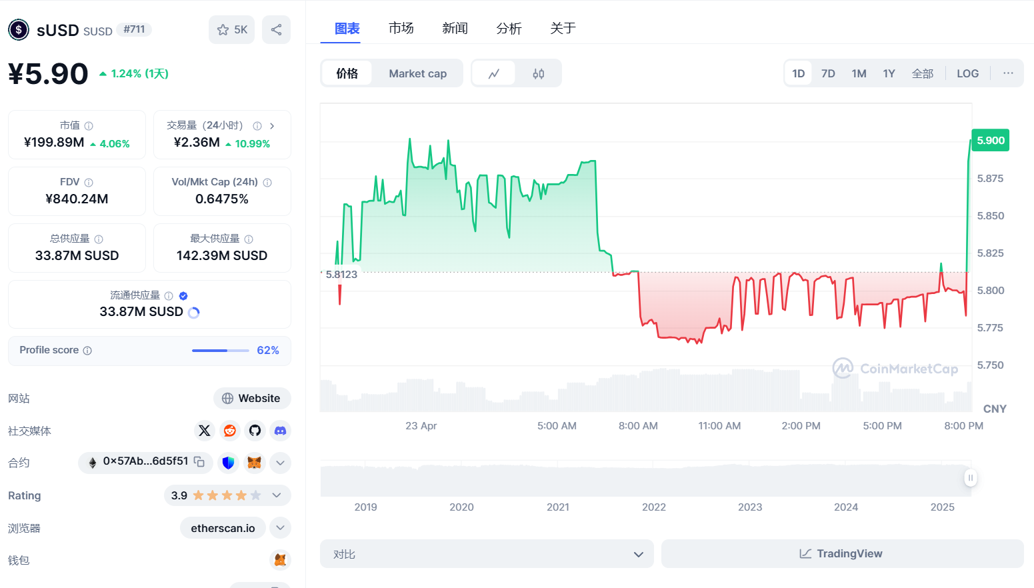Expand the Rating 3.9 dropdown

tap(277, 495)
